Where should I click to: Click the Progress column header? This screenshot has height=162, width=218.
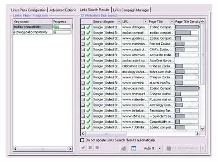pyautogui.click(x=62, y=21)
